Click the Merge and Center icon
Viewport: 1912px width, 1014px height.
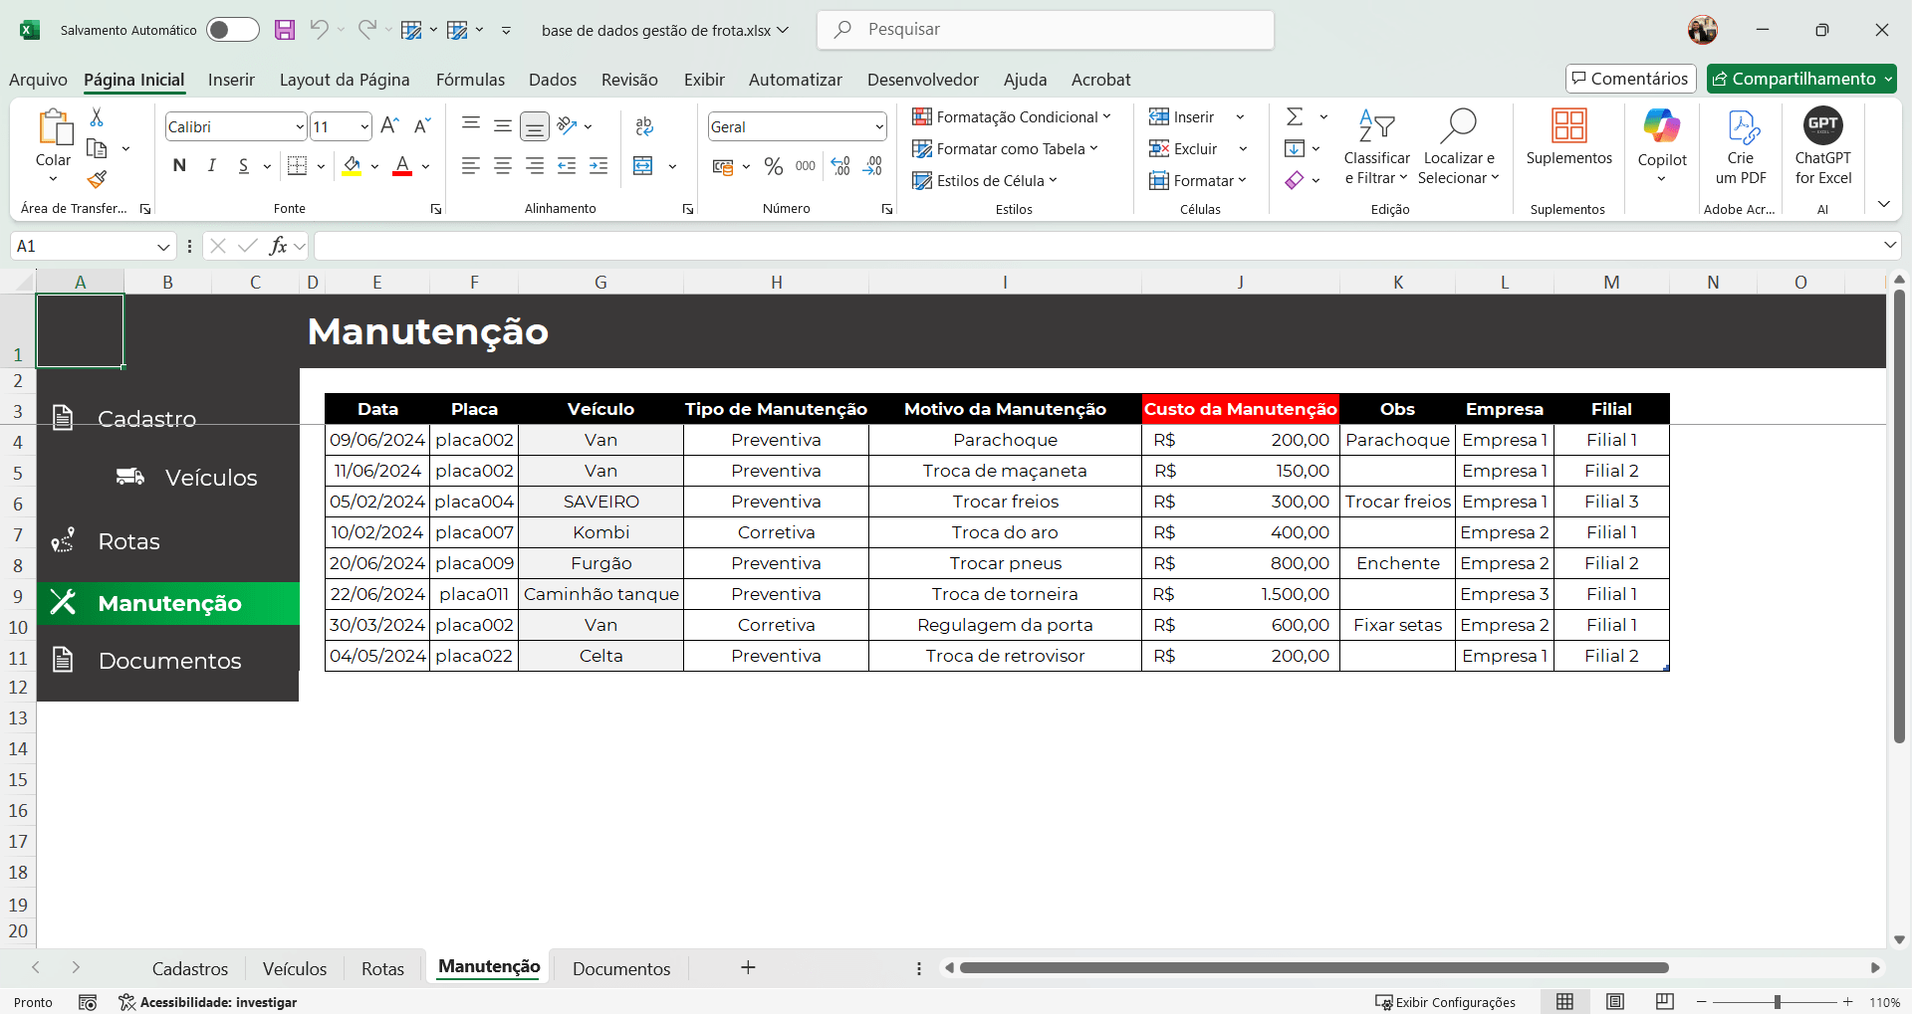(x=643, y=166)
